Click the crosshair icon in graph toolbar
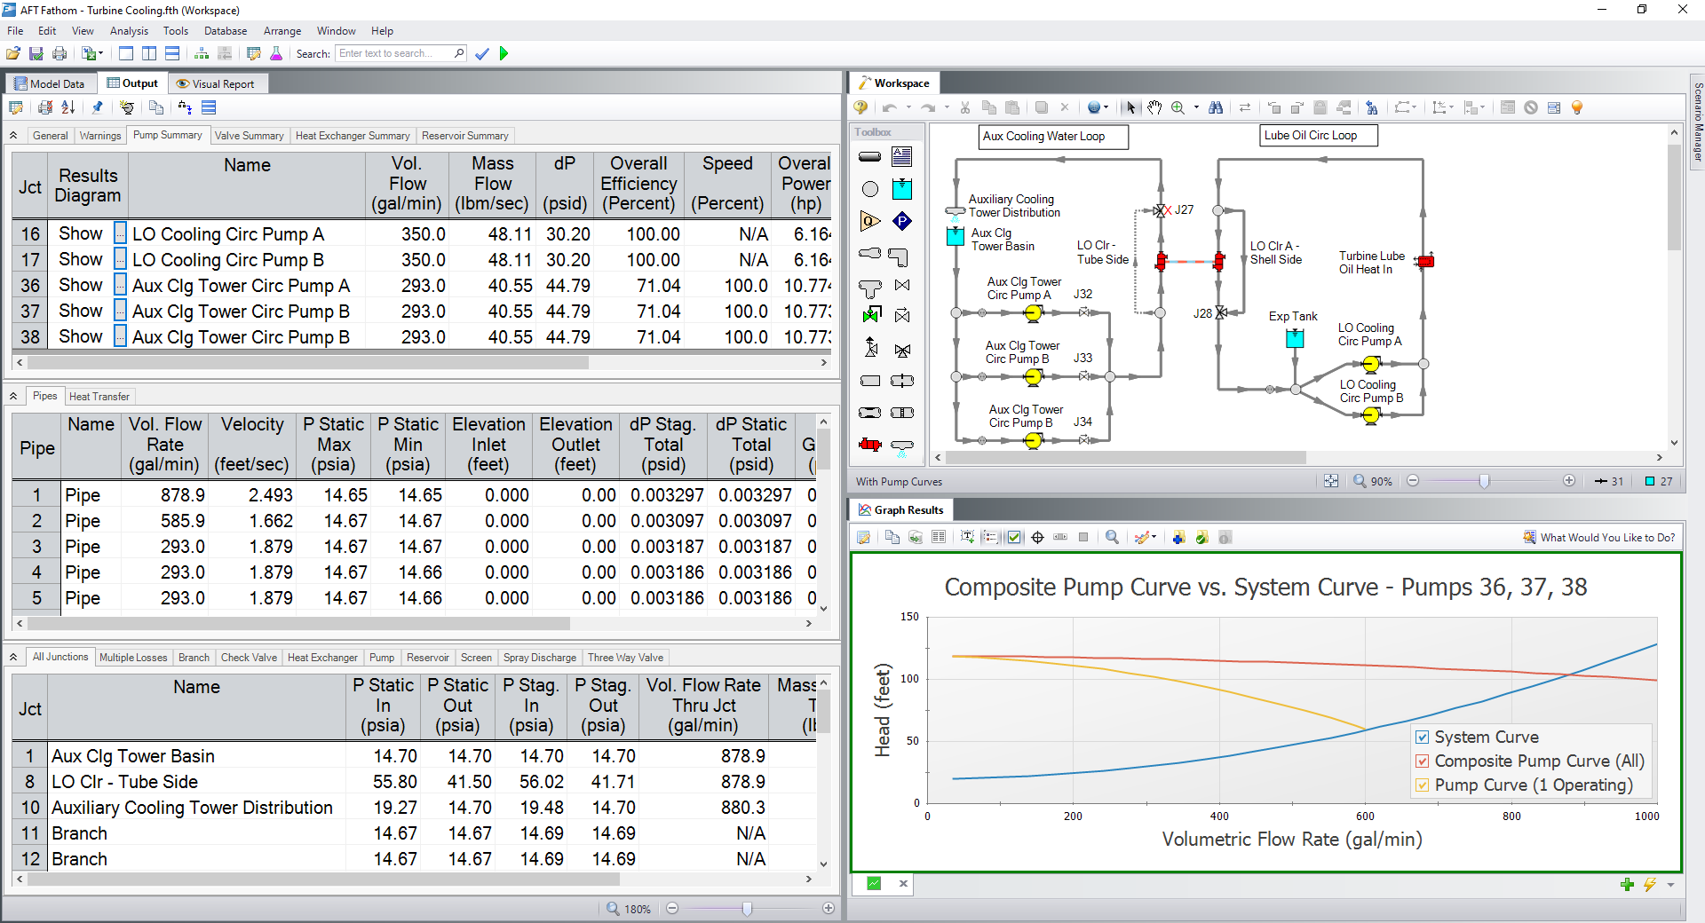This screenshot has width=1705, height=923. point(1037,538)
